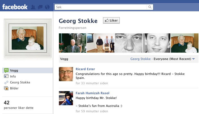Screen dimensions: 199x114
Task: Click the Forretningsperson category text
Action: 72,28
